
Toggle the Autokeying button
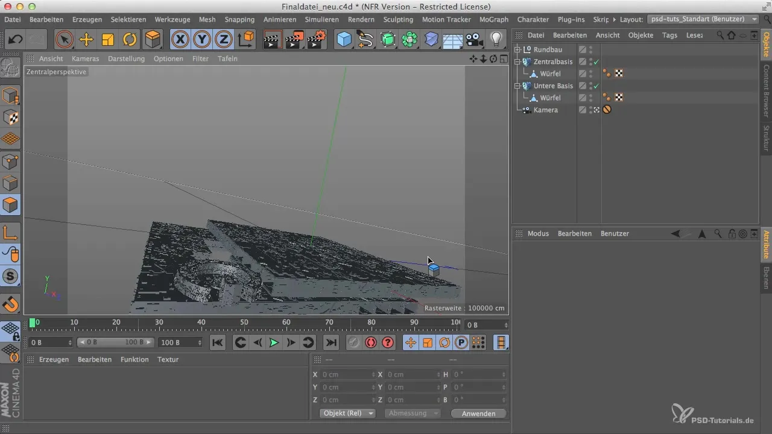(370, 342)
